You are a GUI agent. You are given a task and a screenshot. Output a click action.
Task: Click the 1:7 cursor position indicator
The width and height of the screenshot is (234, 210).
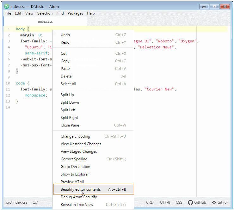point(35,202)
